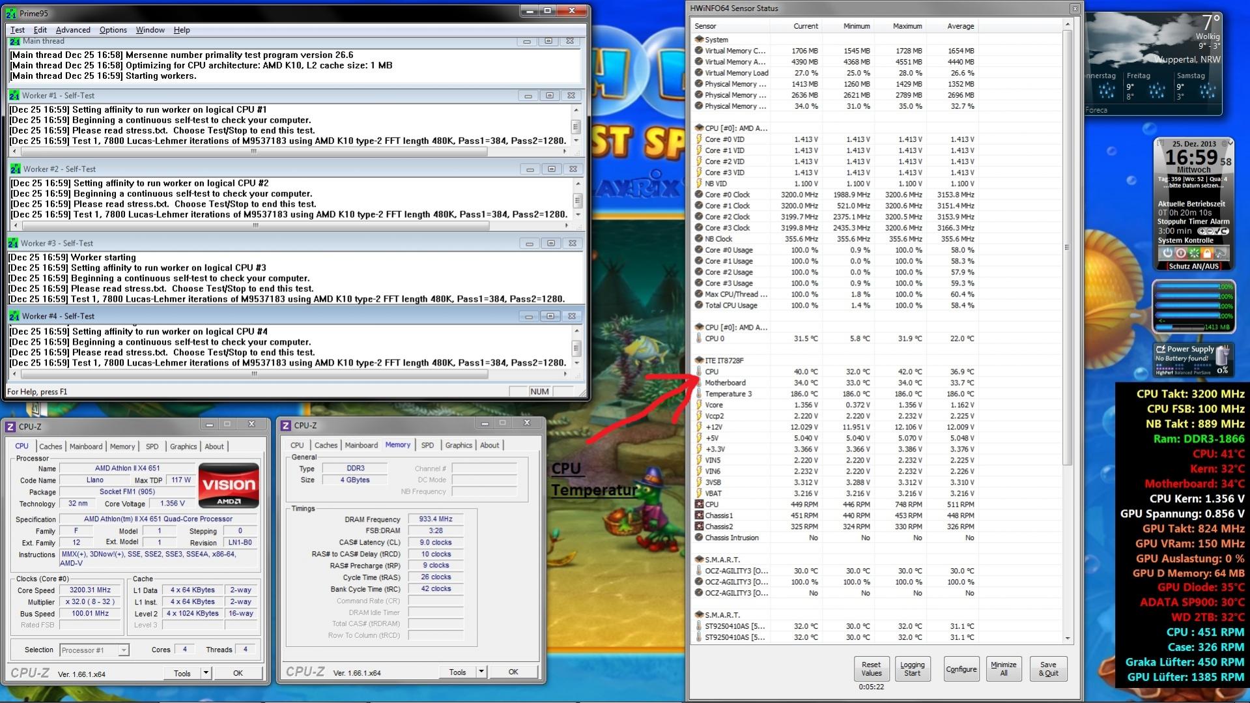Screen dimensions: 1250x703
Task: Click the Logging Start button
Action: [x=912, y=669]
